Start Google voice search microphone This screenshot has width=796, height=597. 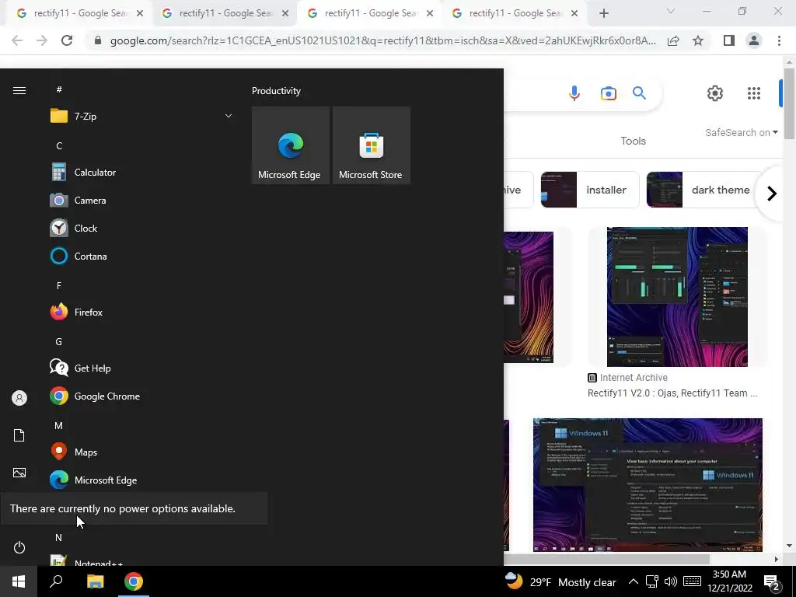[x=574, y=93]
